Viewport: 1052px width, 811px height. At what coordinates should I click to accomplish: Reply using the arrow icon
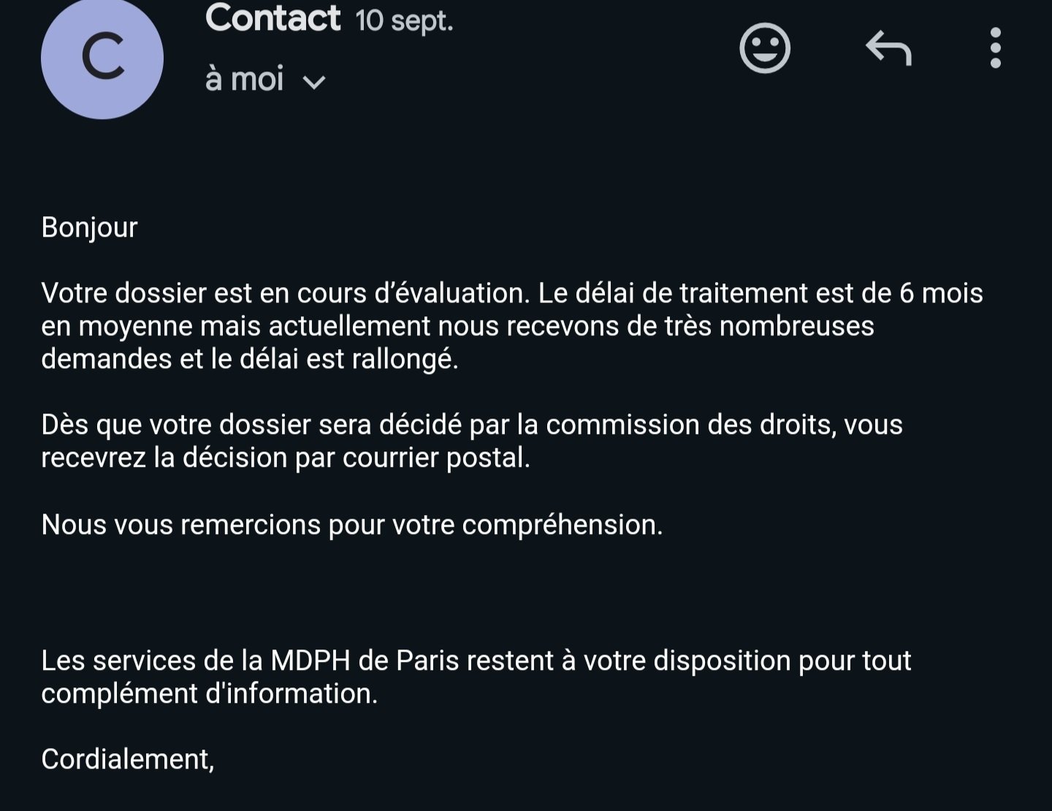[x=888, y=49]
